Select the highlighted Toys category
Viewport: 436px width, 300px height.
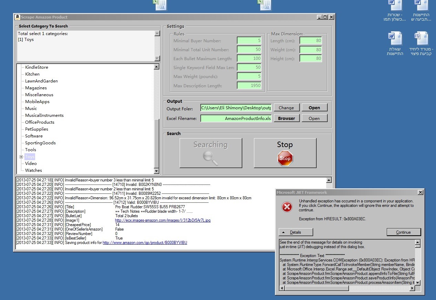(x=30, y=157)
